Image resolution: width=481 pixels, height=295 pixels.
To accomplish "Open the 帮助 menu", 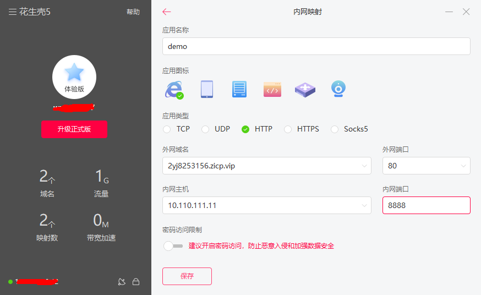I will point(133,12).
